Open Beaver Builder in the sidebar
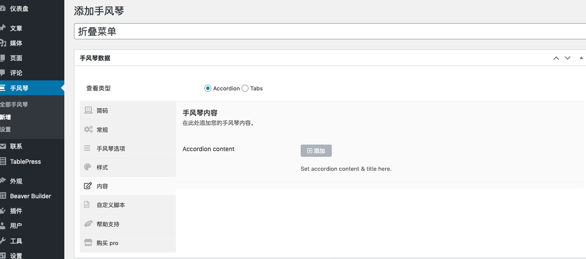586x259 pixels. pyautogui.click(x=30, y=196)
